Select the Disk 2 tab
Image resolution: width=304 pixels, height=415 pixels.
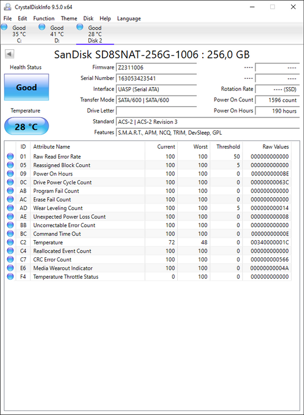tap(95, 34)
